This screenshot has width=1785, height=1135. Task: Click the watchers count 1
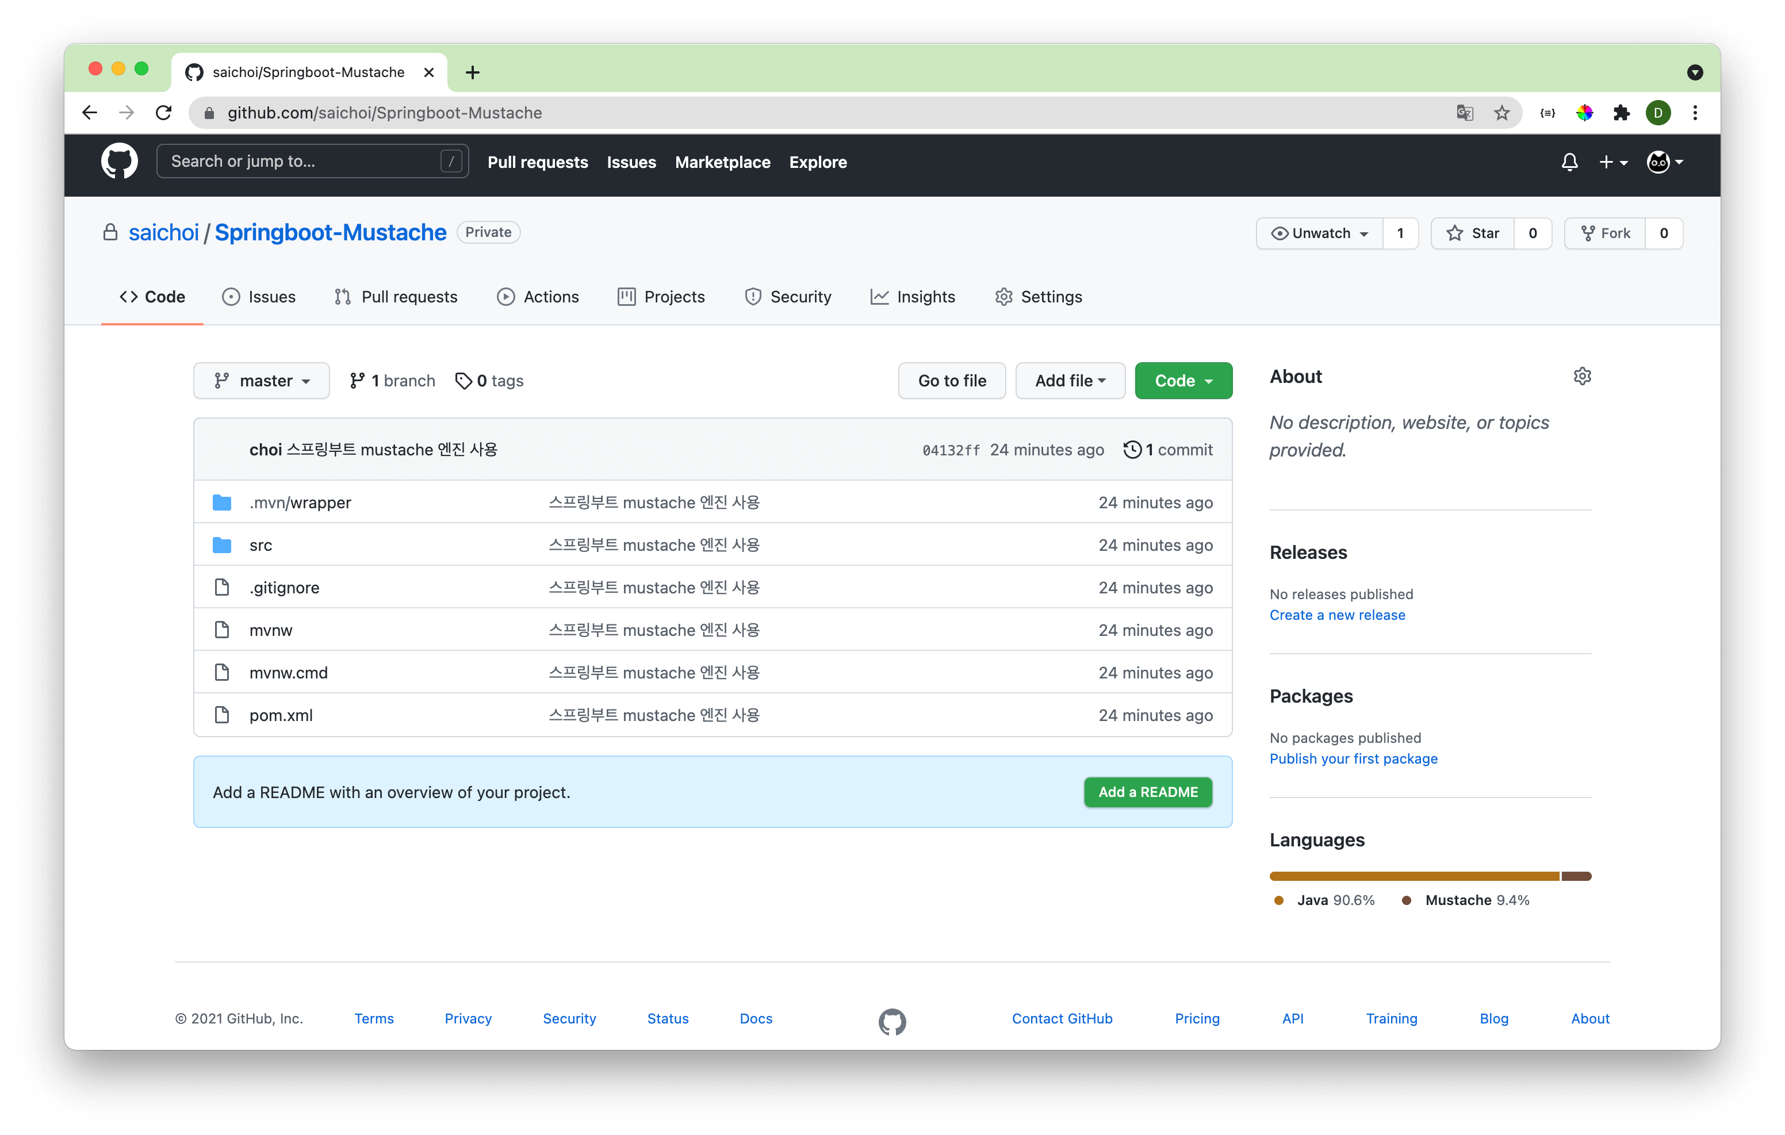pos(1400,233)
